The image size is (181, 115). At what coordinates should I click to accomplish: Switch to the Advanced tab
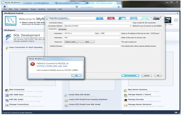point(62,29)
